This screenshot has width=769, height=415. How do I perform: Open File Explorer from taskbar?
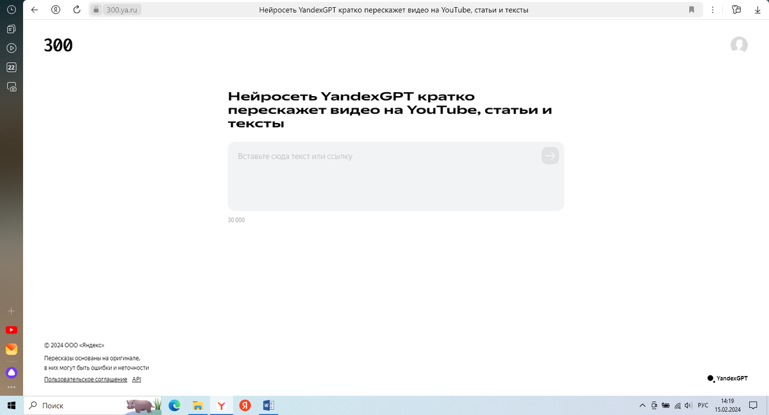click(198, 405)
